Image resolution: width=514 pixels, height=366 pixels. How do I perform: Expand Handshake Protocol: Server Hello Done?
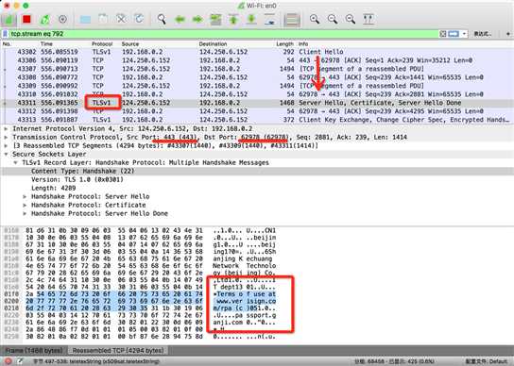point(25,214)
